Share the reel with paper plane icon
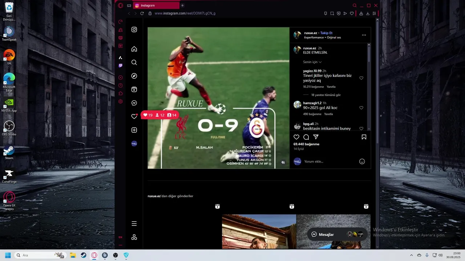The width and height of the screenshot is (465, 261). (316, 137)
